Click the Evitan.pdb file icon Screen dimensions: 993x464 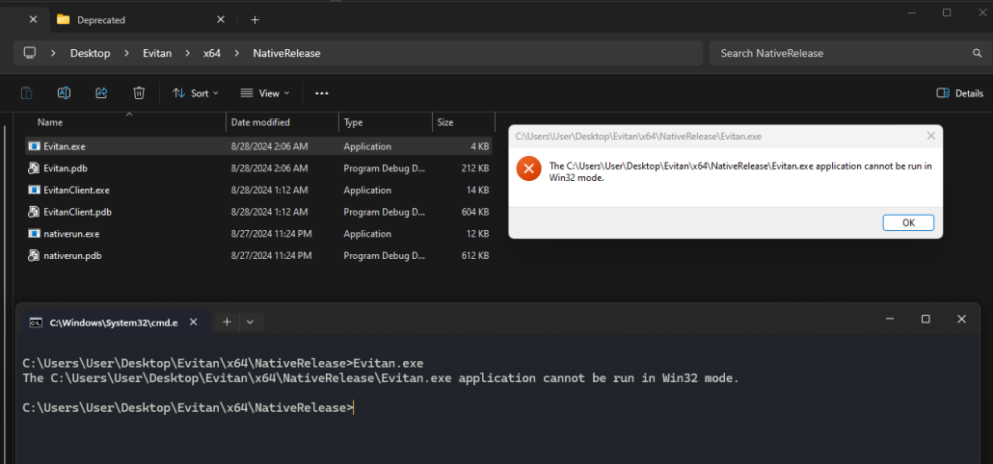[x=34, y=168]
